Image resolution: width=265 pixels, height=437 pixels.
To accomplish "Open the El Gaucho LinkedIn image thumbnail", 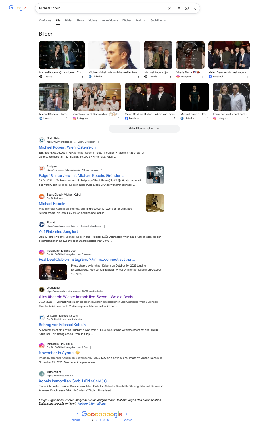I will [54, 97].
